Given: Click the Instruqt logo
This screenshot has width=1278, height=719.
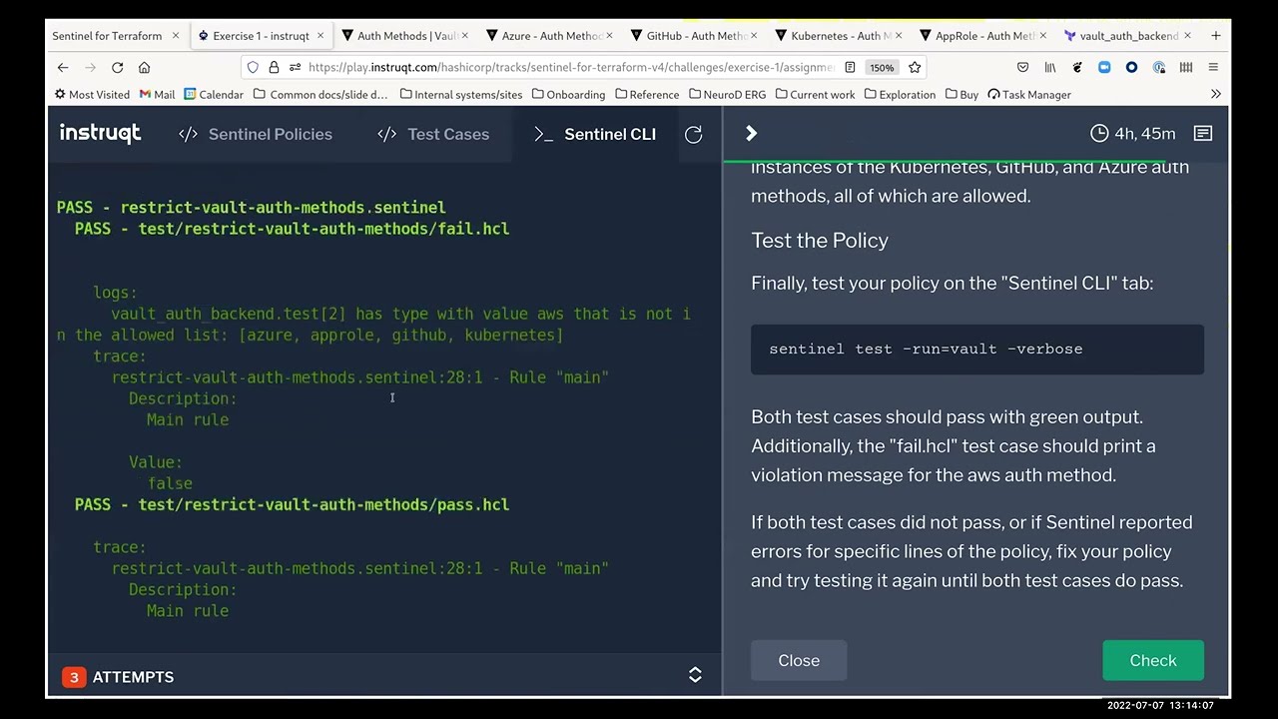Looking at the screenshot, I should (100, 133).
